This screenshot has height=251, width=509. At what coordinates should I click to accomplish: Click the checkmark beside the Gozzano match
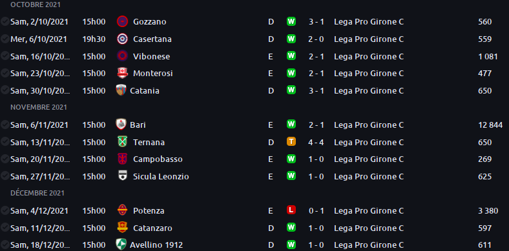point(5,22)
